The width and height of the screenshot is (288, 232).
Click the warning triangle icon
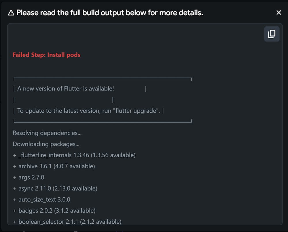pos(11,13)
